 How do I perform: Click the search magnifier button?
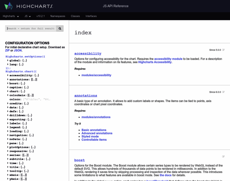[60, 29]
